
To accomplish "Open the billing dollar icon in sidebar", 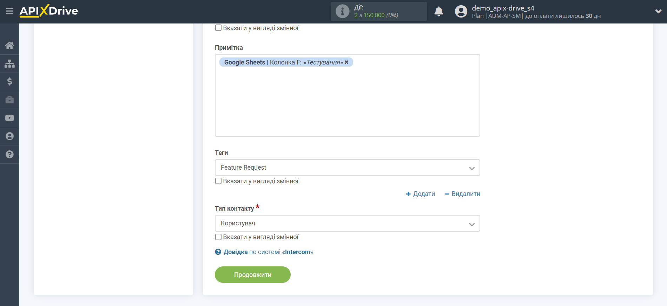I will click(9, 82).
